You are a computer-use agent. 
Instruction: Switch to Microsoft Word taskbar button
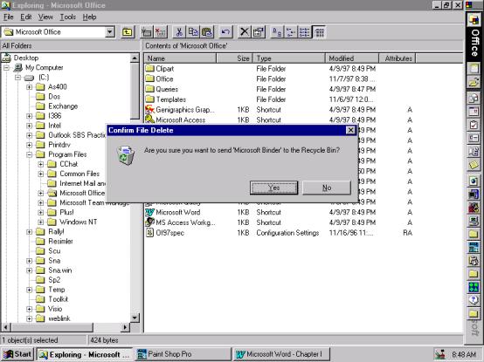(x=281, y=354)
